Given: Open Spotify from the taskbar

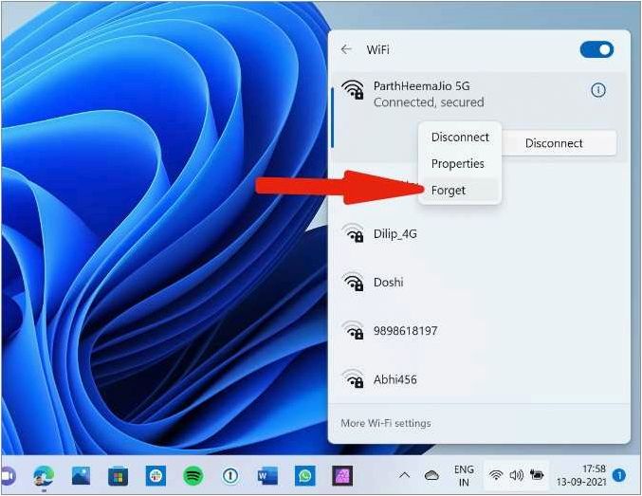Looking at the screenshot, I should [193, 476].
